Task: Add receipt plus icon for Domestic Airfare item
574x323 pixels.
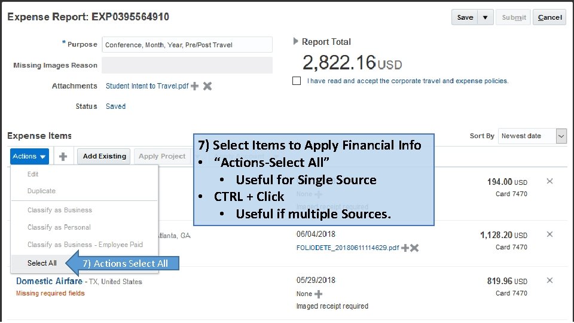Action: (319, 294)
